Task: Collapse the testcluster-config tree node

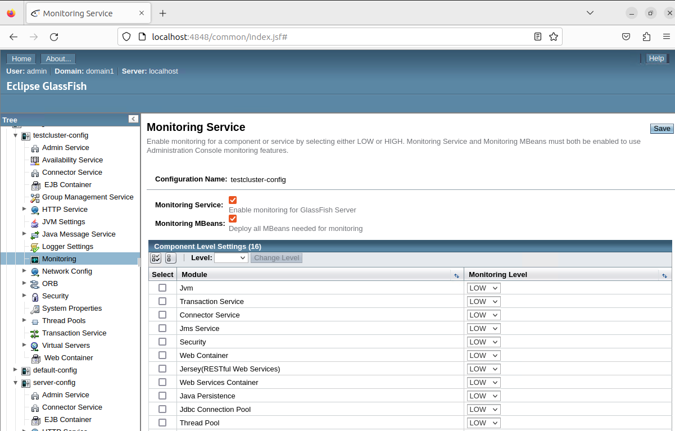Action: click(16, 135)
